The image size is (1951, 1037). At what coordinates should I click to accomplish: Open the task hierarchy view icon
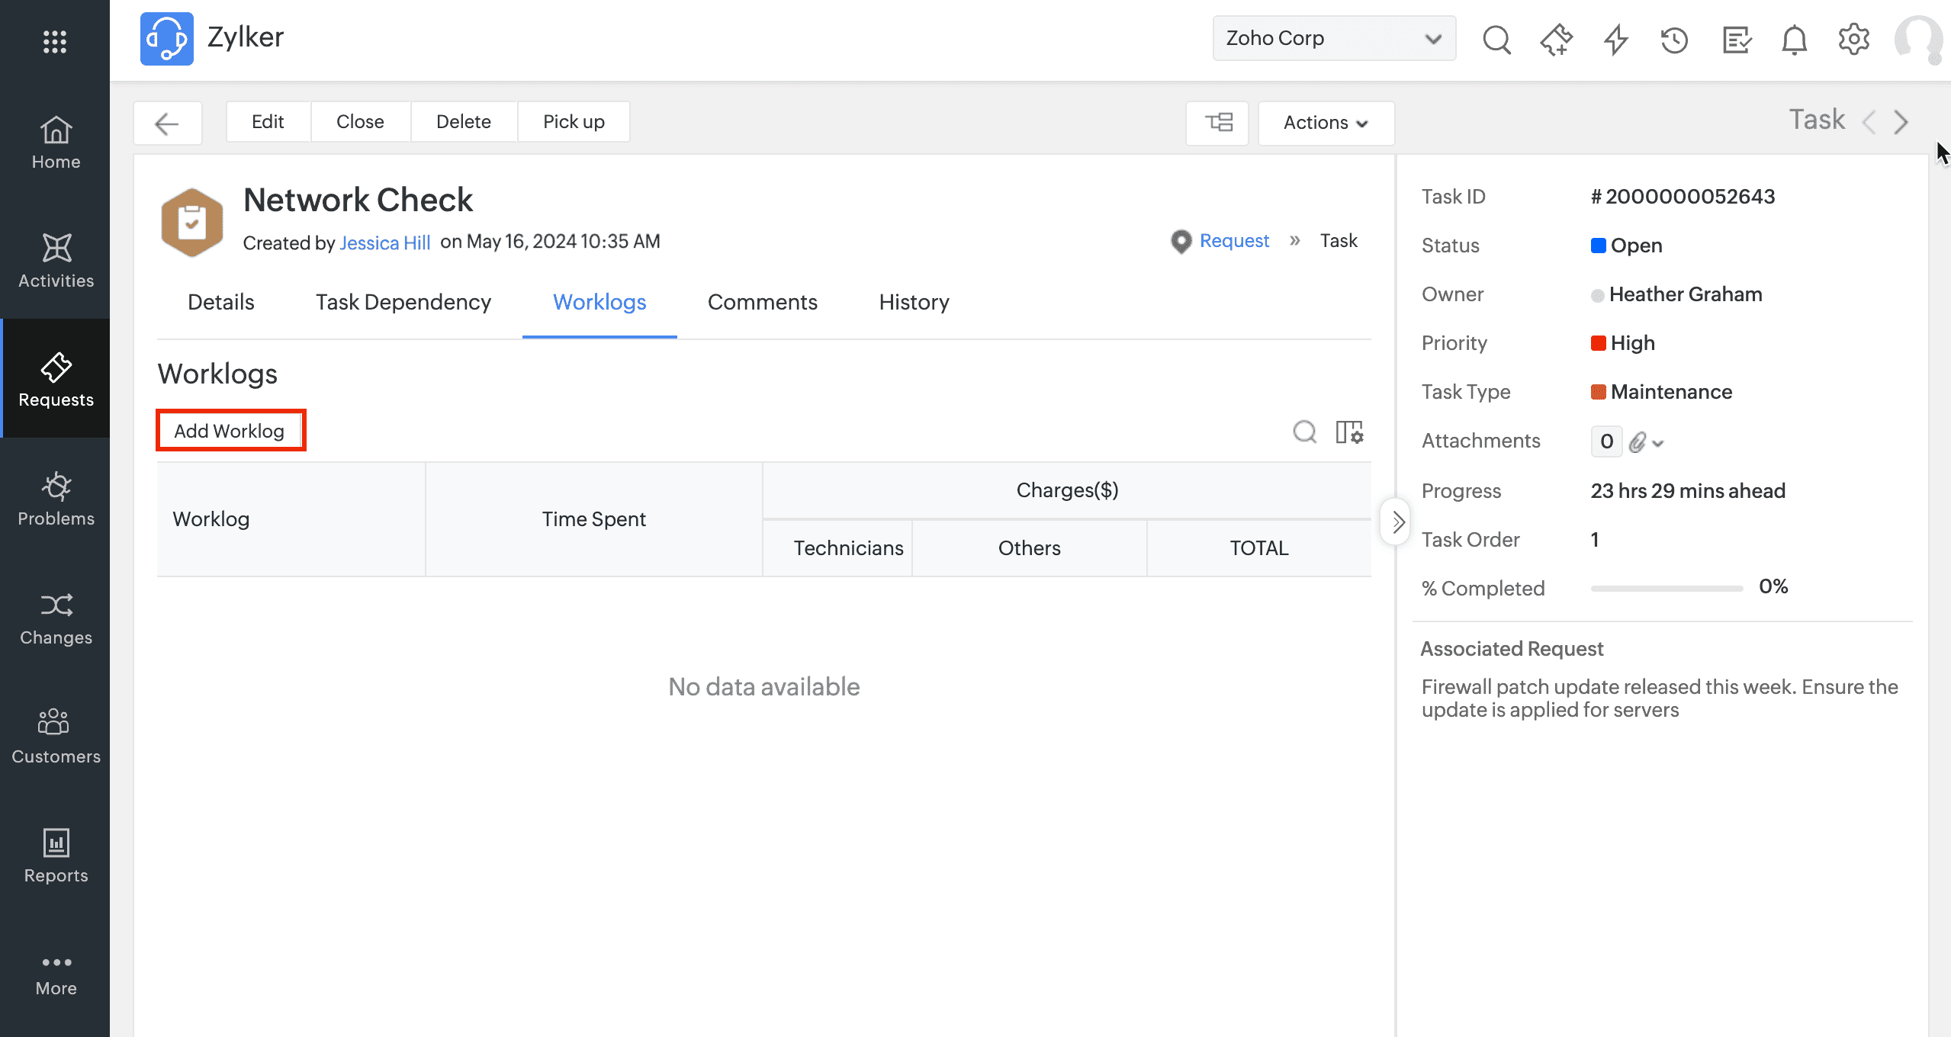pos(1218,123)
